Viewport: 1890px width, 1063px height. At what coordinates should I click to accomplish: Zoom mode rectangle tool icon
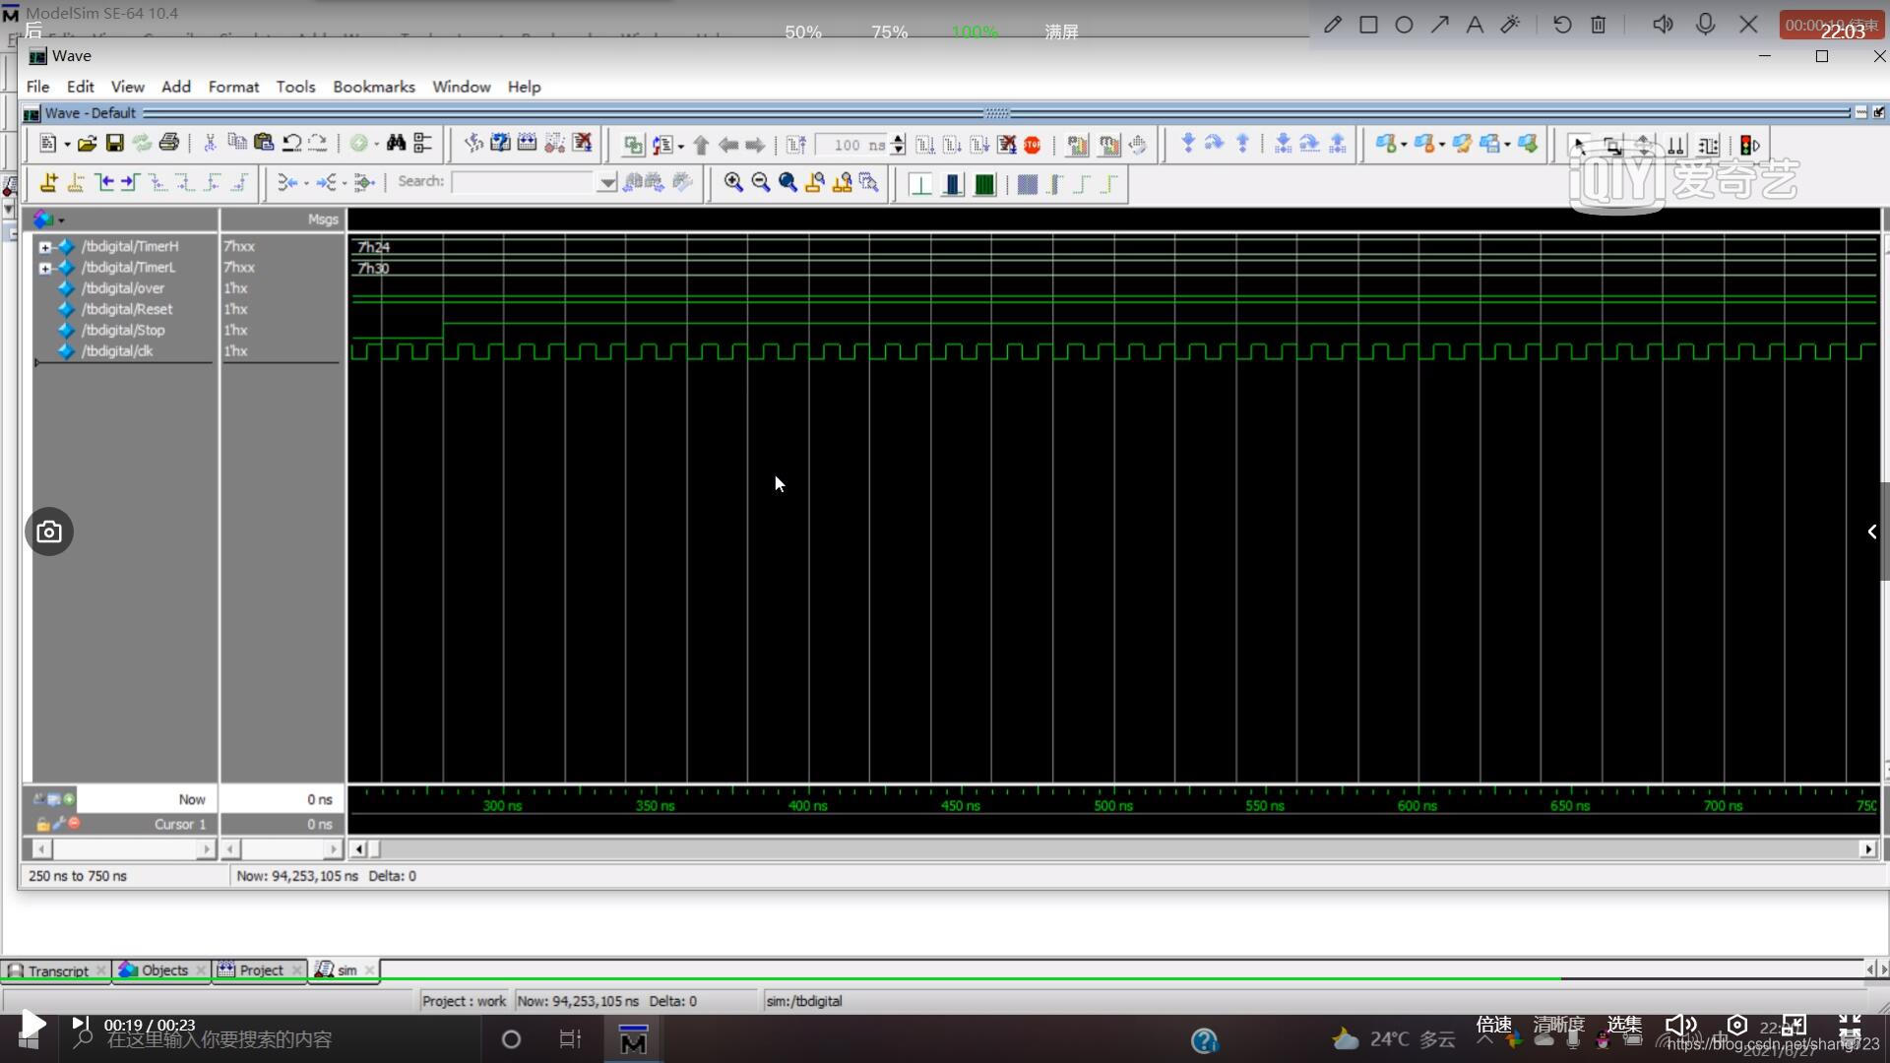tap(1612, 146)
